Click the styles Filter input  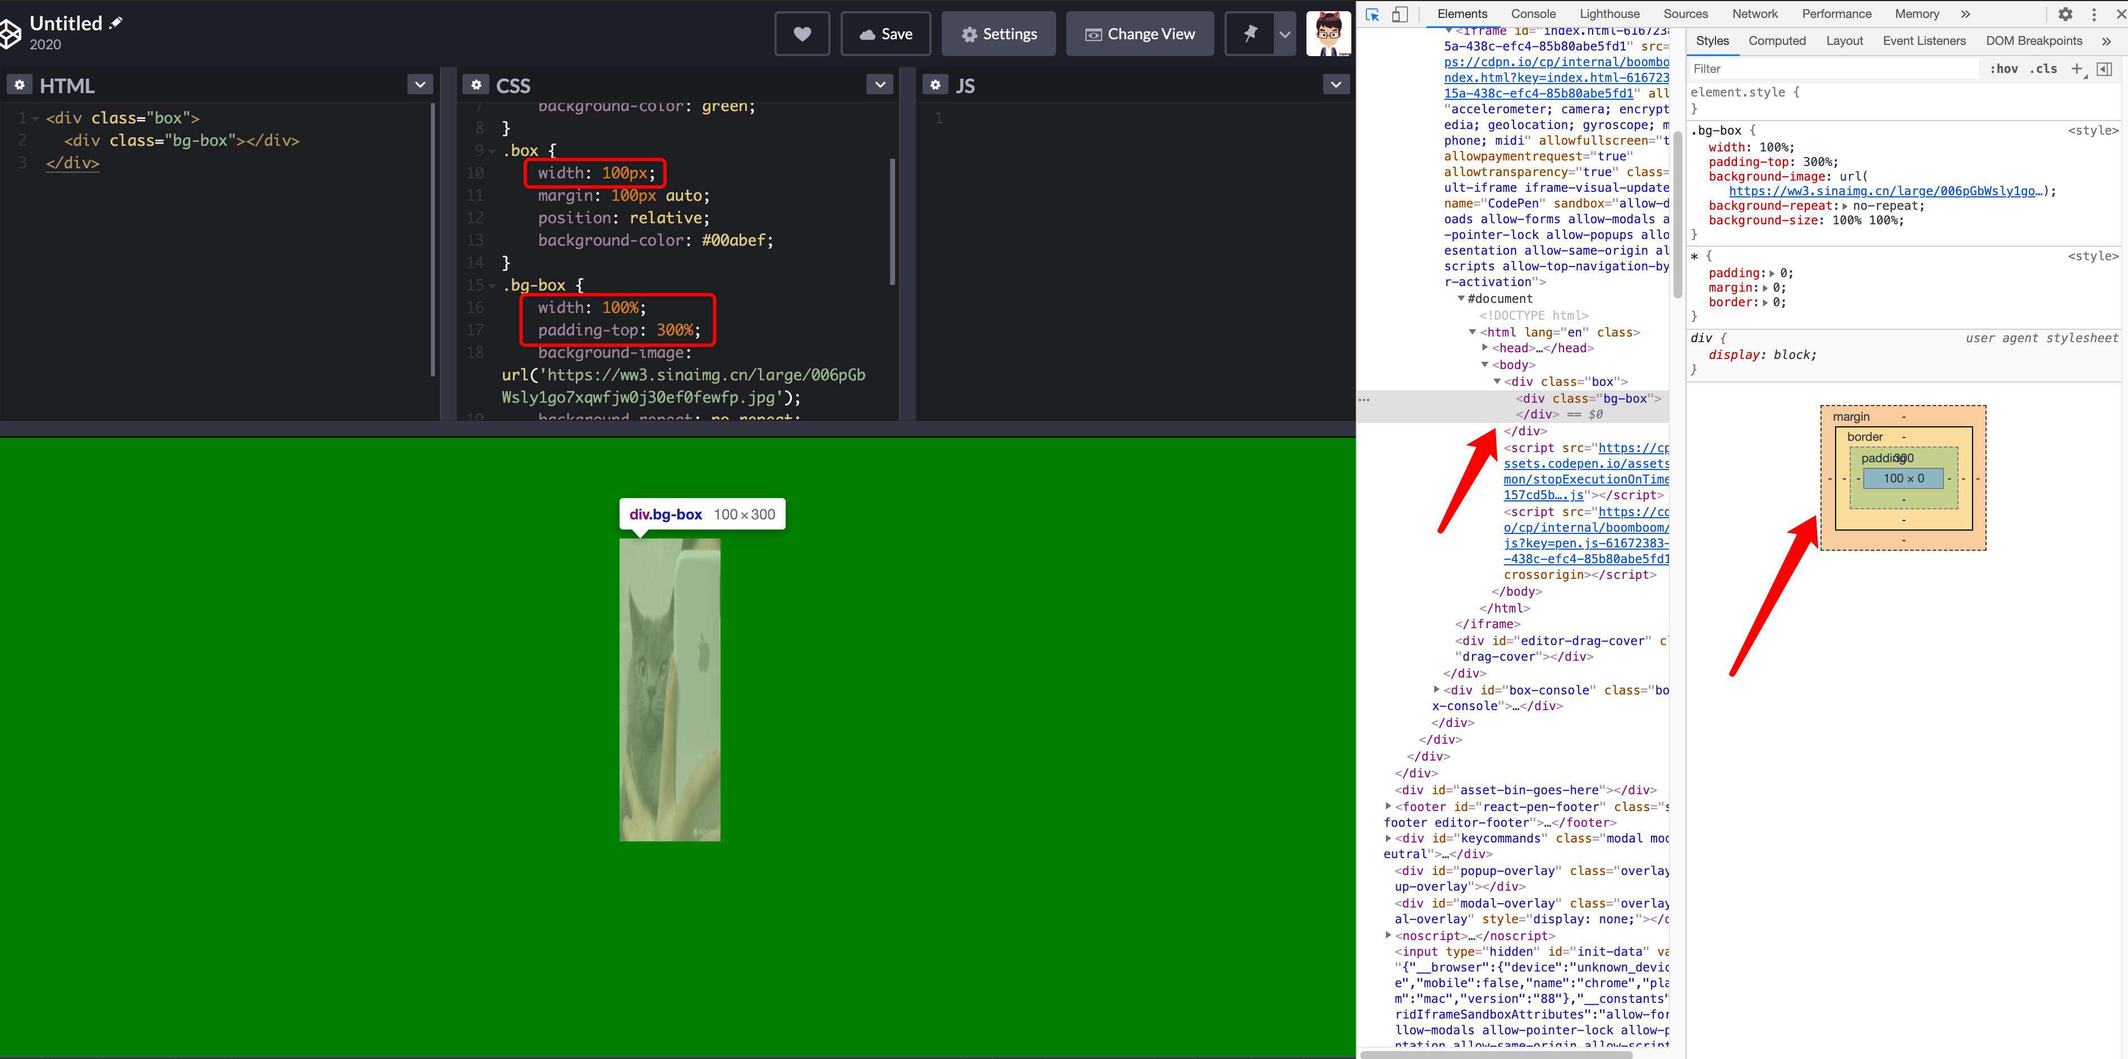point(1834,68)
